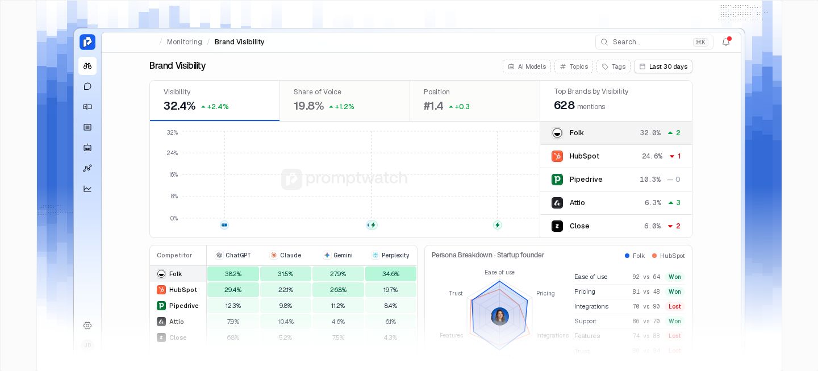The width and height of the screenshot is (818, 371).
Task: Click the Attio logo in the Competitor table
Action: click(x=161, y=322)
